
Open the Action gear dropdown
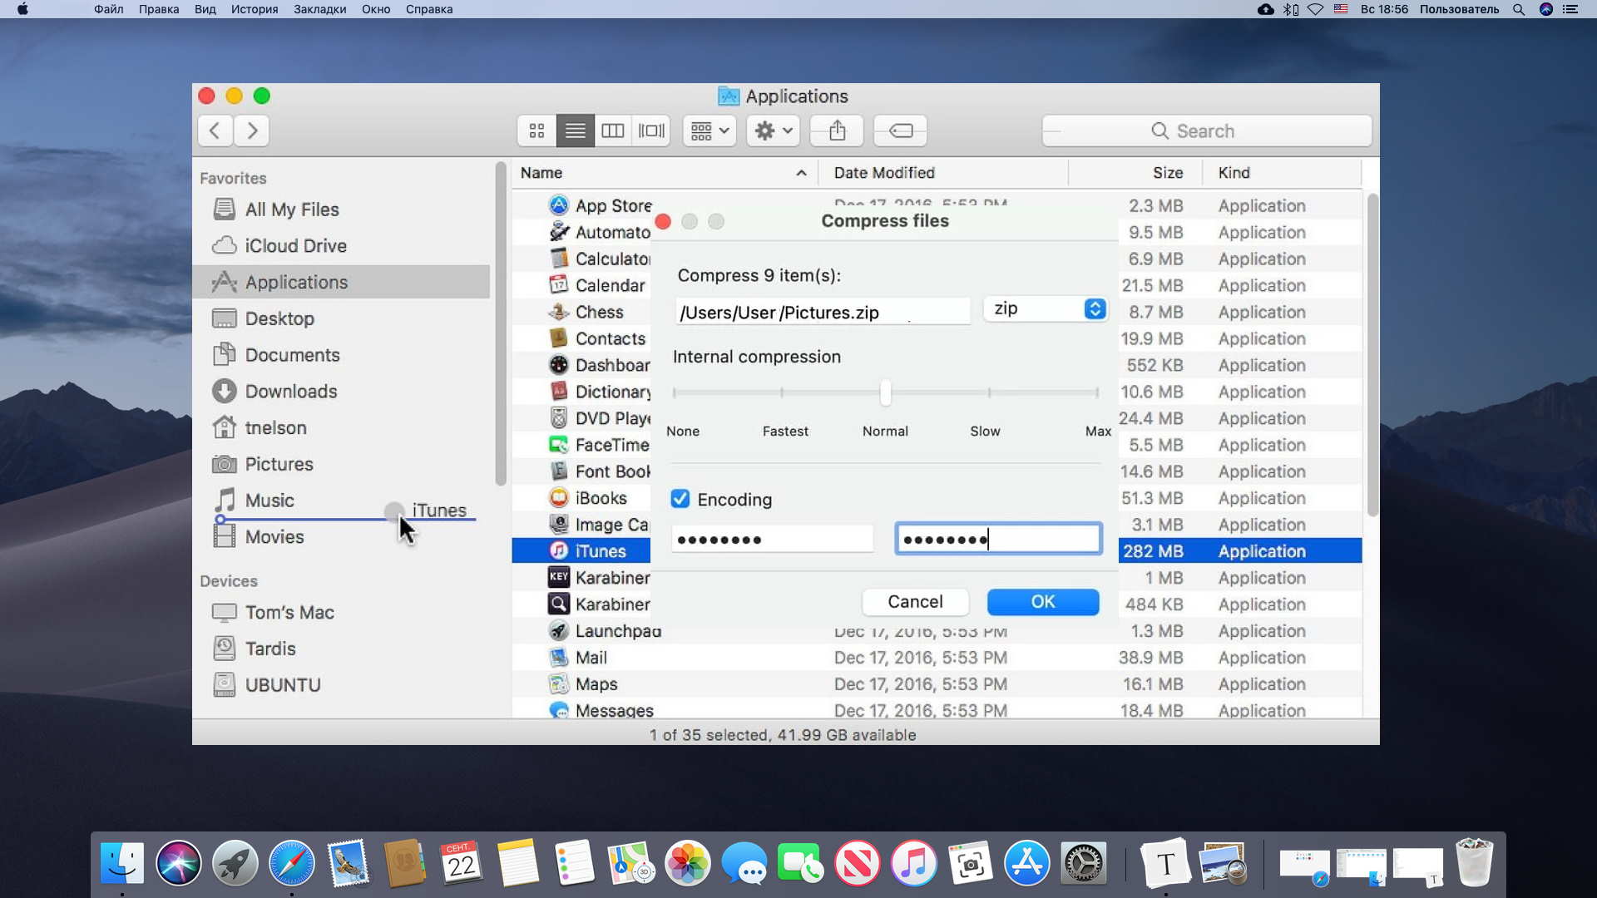coord(773,131)
